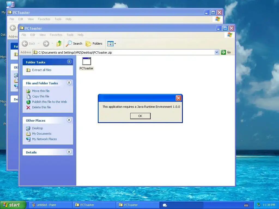Click the Move this file icon
This screenshot has width=279, height=209.
pos(28,91)
